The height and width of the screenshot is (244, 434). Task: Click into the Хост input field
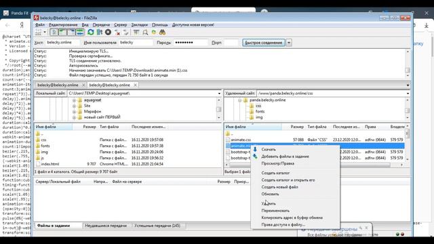[62, 43]
